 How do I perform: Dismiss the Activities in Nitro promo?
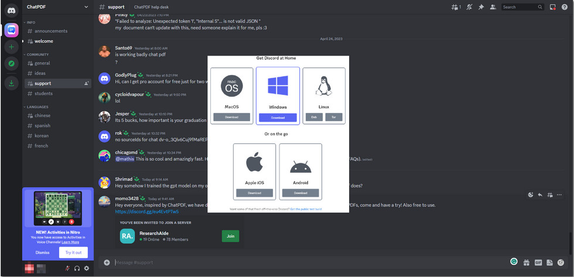[42, 252]
